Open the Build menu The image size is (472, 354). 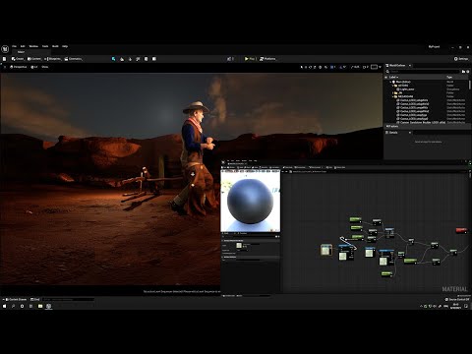[55, 46]
